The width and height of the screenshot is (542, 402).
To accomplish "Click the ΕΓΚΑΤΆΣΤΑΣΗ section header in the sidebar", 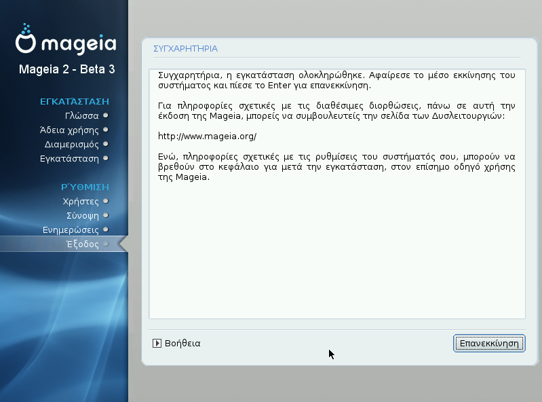I will click(75, 101).
